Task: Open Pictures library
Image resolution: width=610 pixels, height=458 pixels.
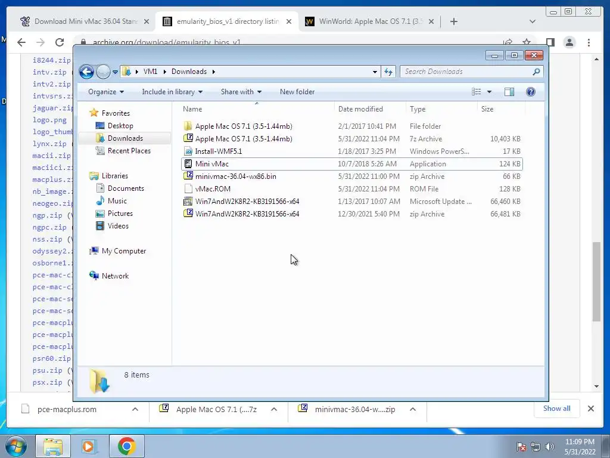Action: click(120, 213)
